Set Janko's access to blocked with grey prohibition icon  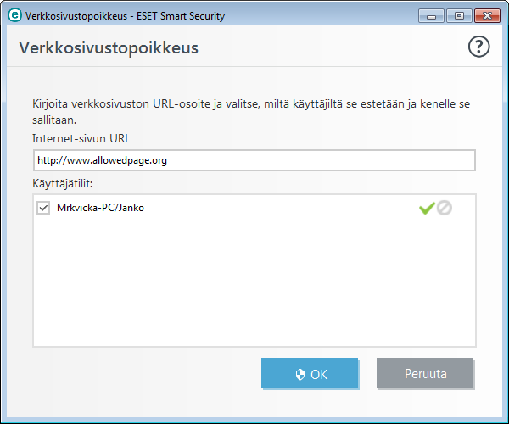click(444, 208)
